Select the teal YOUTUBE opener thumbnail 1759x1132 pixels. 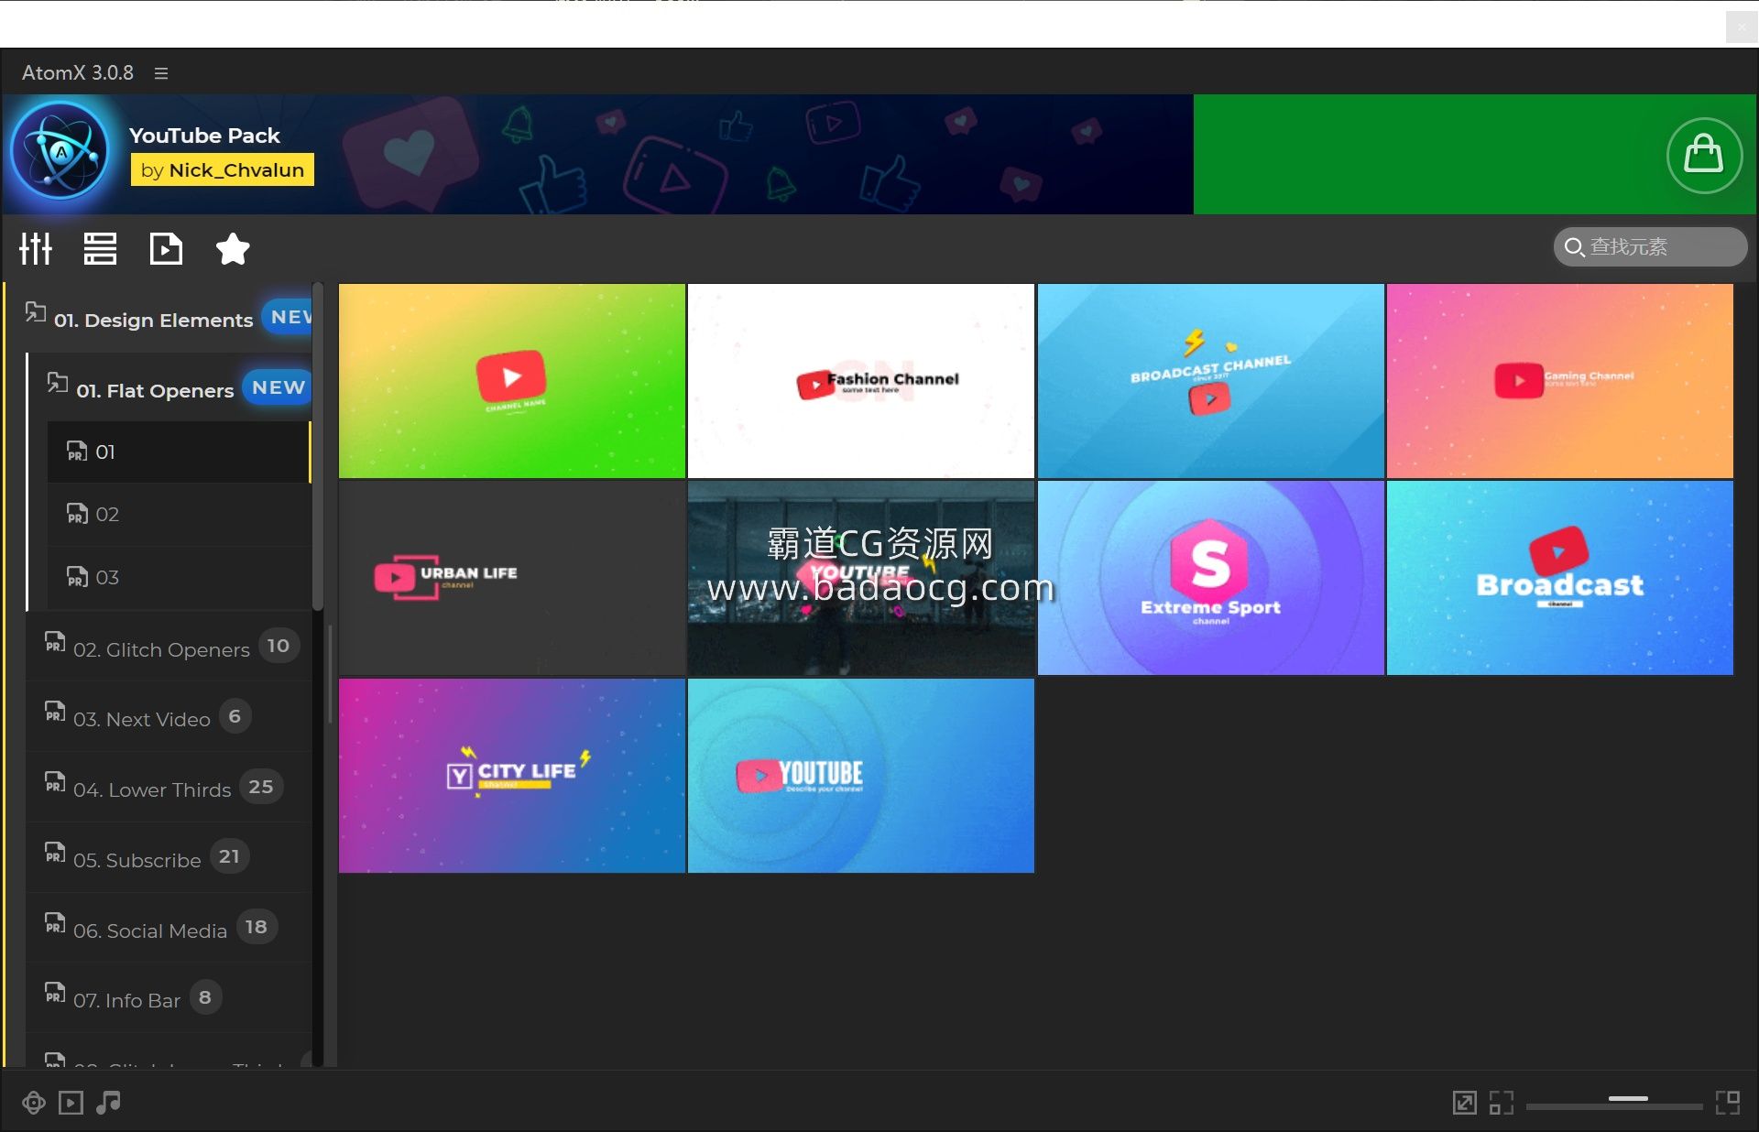coord(861,776)
